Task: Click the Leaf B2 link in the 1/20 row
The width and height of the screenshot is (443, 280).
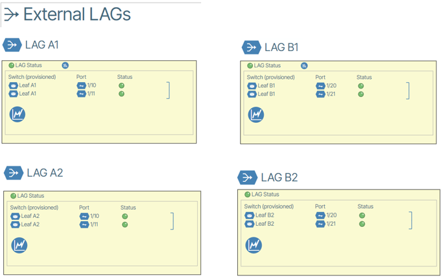Action: pos(265,215)
